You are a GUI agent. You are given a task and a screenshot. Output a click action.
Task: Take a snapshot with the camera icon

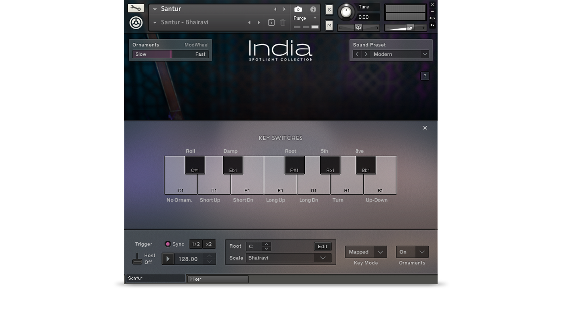(298, 9)
